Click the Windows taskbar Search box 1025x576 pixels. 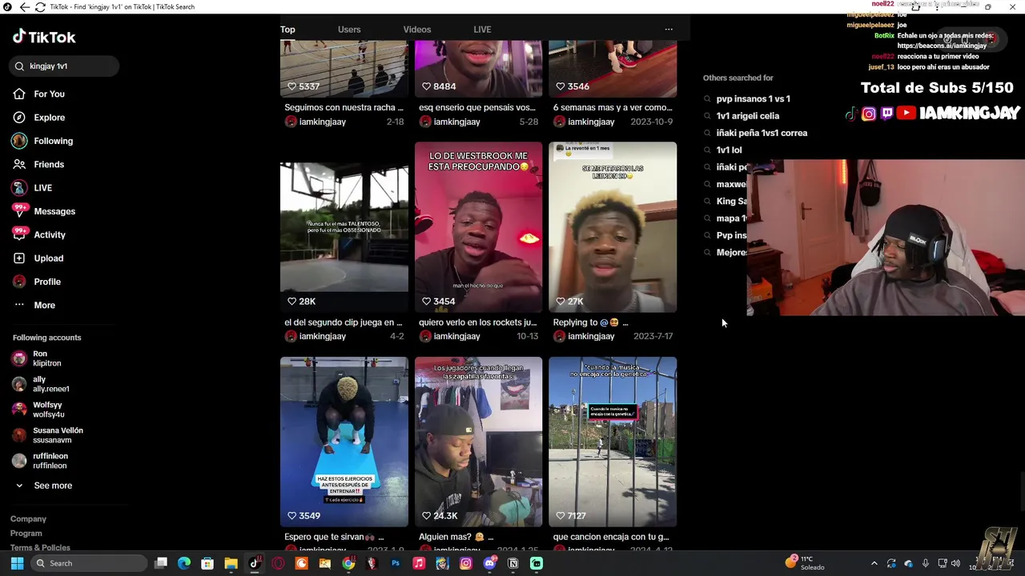(90, 563)
